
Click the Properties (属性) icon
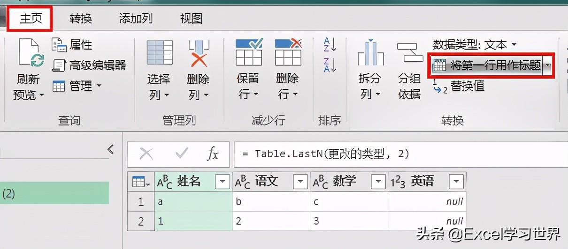pyautogui.click(x=59, y=45)
